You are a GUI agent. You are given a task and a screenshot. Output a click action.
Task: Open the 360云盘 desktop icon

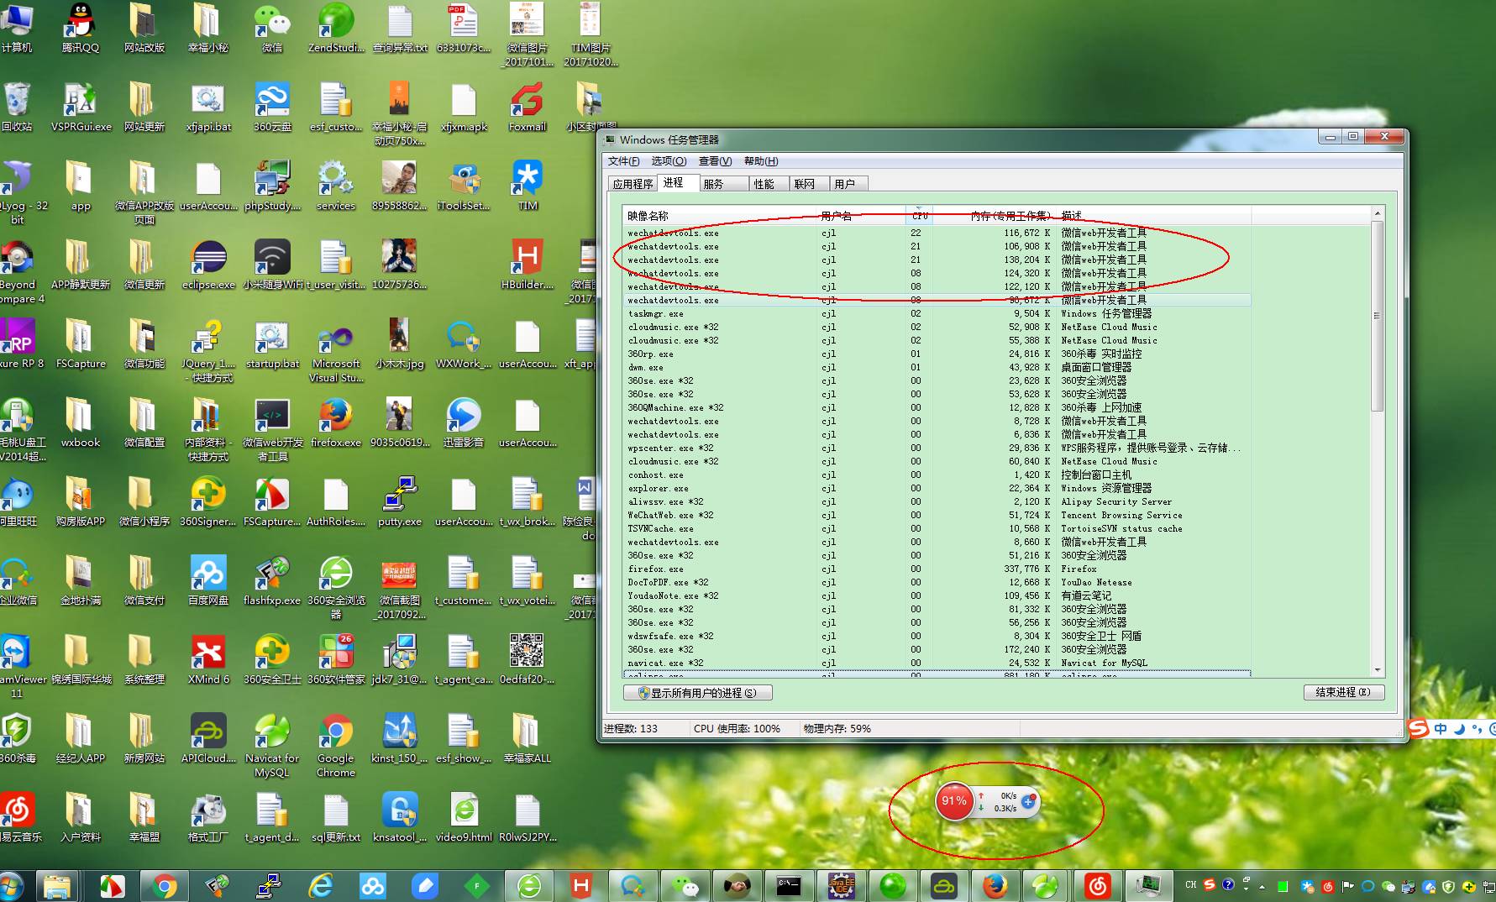[272, 108]
